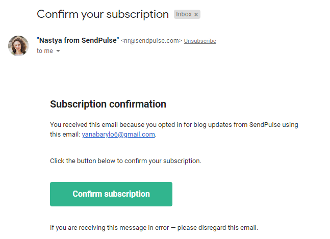Image resolution: width=330 pixels, height=239 pixels.
Task: Click the "to me" recipient text
Action: (44, 51)
